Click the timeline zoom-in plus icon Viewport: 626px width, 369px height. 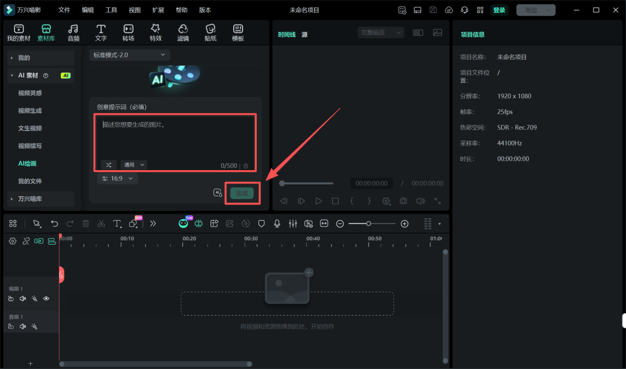click(404, 223)
